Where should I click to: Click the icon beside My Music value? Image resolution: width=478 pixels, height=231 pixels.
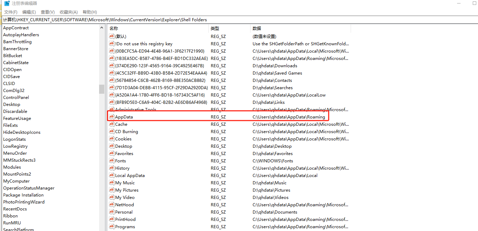coord(112,183)
